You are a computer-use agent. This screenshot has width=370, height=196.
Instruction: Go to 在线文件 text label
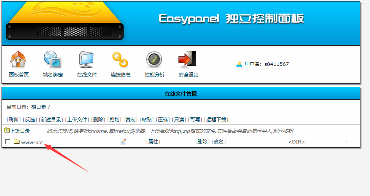[87, 75]
